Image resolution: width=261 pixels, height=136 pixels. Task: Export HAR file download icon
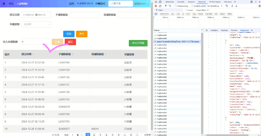[236, 6]
